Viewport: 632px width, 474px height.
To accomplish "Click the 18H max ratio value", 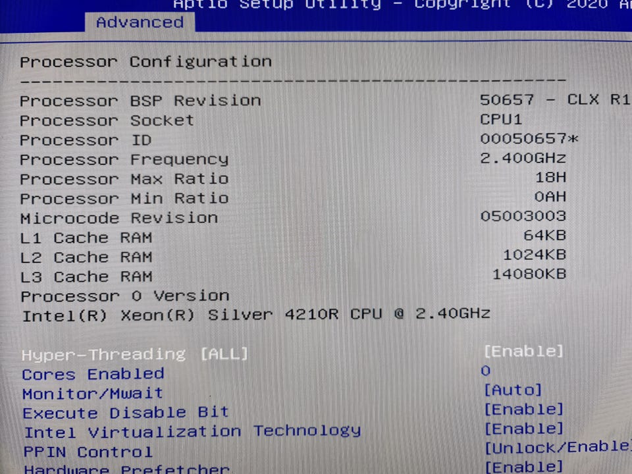I will click(550, 177).
